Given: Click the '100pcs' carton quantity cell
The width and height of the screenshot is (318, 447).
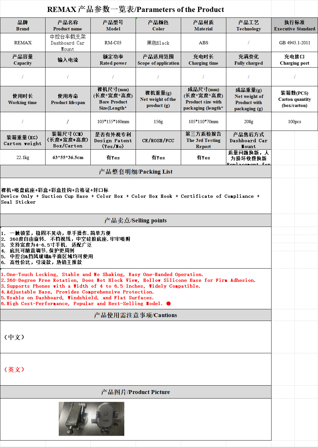Looking at the screenshot, I should tap(294, 122).
